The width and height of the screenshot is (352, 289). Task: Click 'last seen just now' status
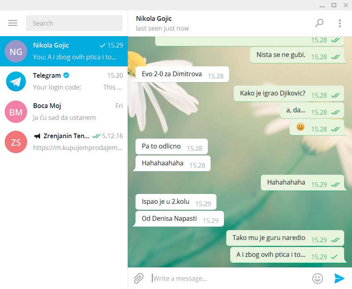(x=162, y=29)
